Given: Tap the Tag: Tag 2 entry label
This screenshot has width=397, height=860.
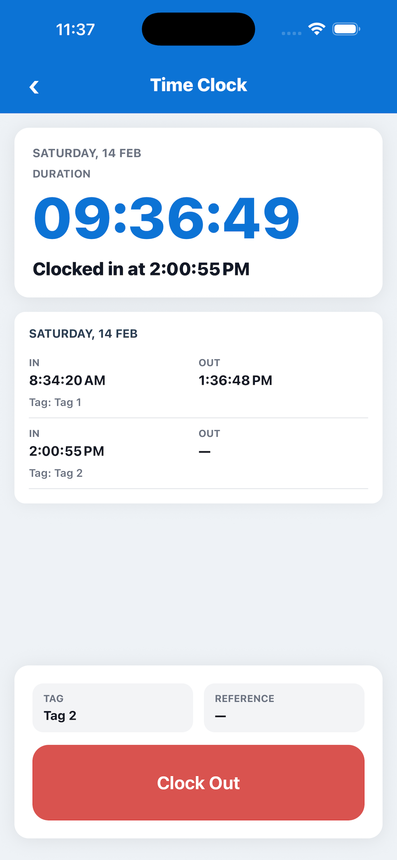Looking at the screenshot, I should (56, 473).
